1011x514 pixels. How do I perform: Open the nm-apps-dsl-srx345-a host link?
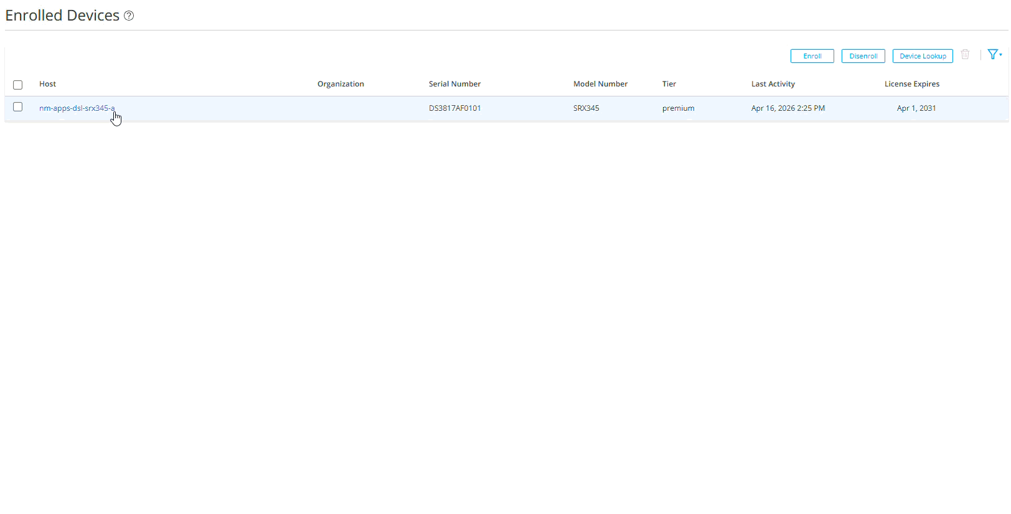pos(77,108)
